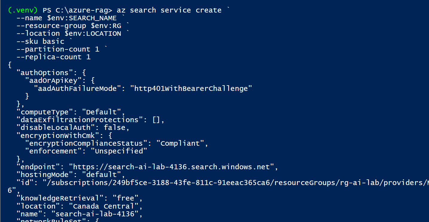Click the enforcement Unspecified value
Image resolution: width=429 pixels, height=222 pixels.
point(119,151)
